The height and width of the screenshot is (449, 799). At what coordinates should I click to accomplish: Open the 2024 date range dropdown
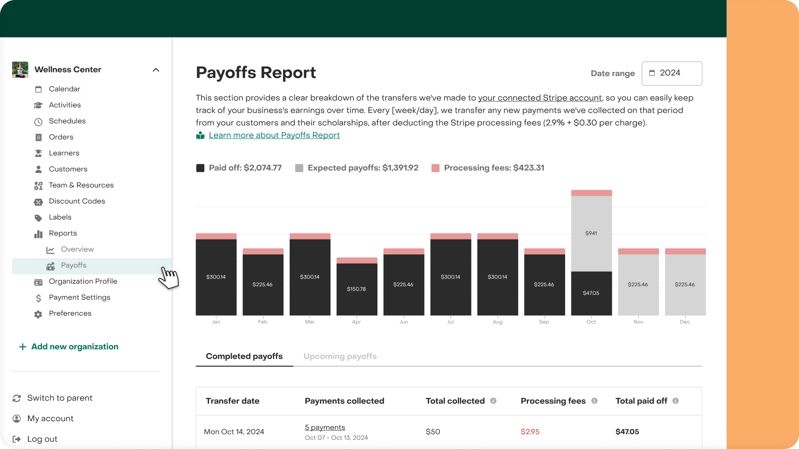pos(672,73)
